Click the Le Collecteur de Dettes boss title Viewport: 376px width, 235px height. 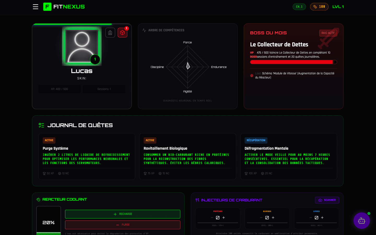(279, 44)
